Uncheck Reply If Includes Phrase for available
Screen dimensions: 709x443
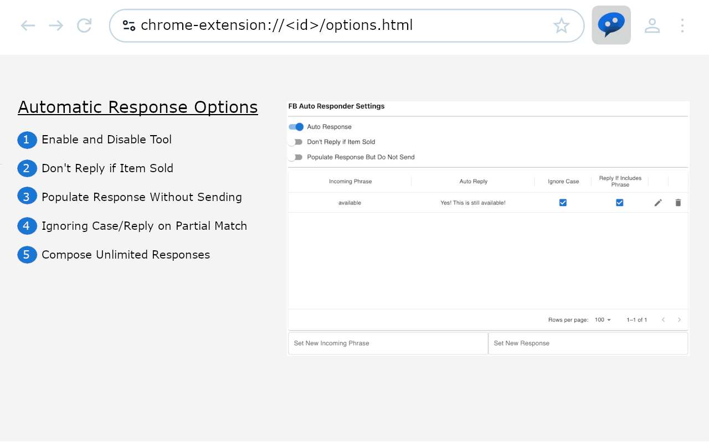pyautogui.click(x=619, y=203)
